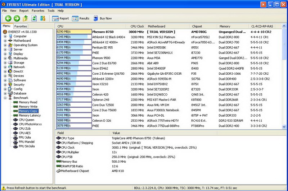The width and height of the screenshot is (288, 191).
Task: Sort by the Chipset column header
Action: (203, 26)
